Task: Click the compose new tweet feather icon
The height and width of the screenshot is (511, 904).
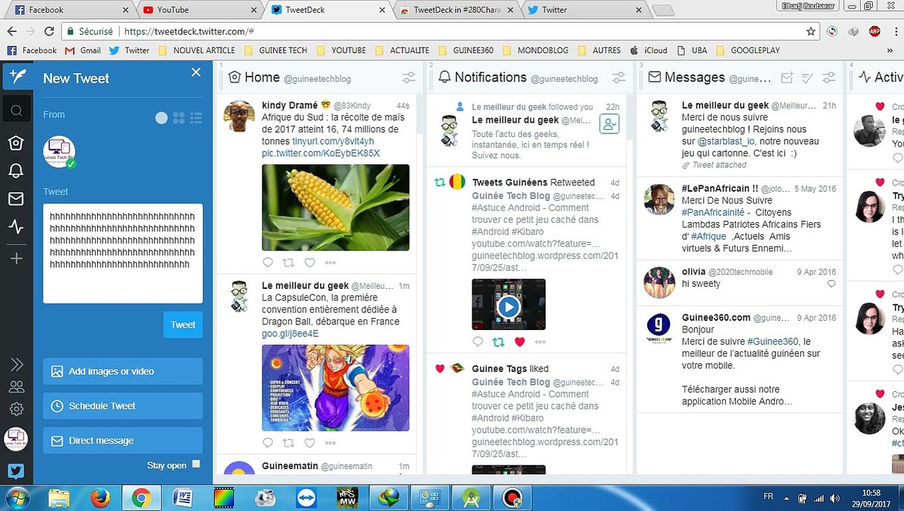Action: click(x=16, y=77)
